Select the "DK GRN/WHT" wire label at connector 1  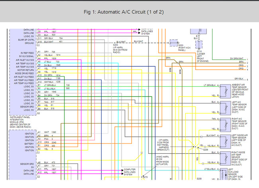[237, 58]
